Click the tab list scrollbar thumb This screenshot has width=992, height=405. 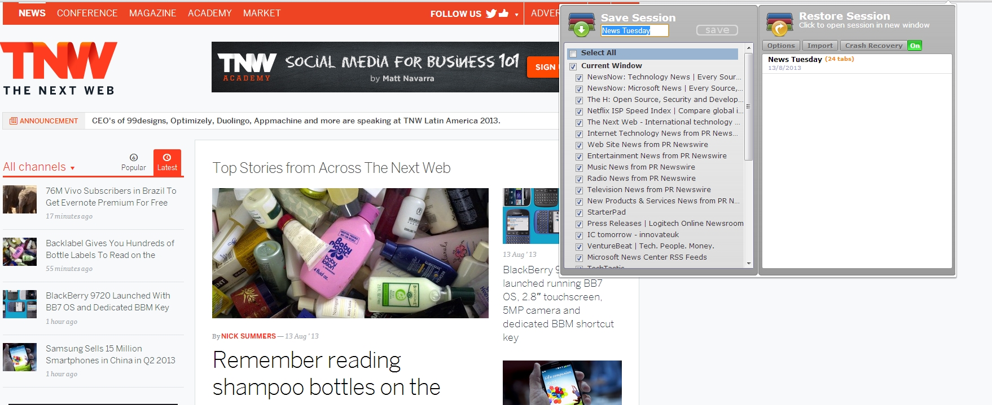pos(749,106)
